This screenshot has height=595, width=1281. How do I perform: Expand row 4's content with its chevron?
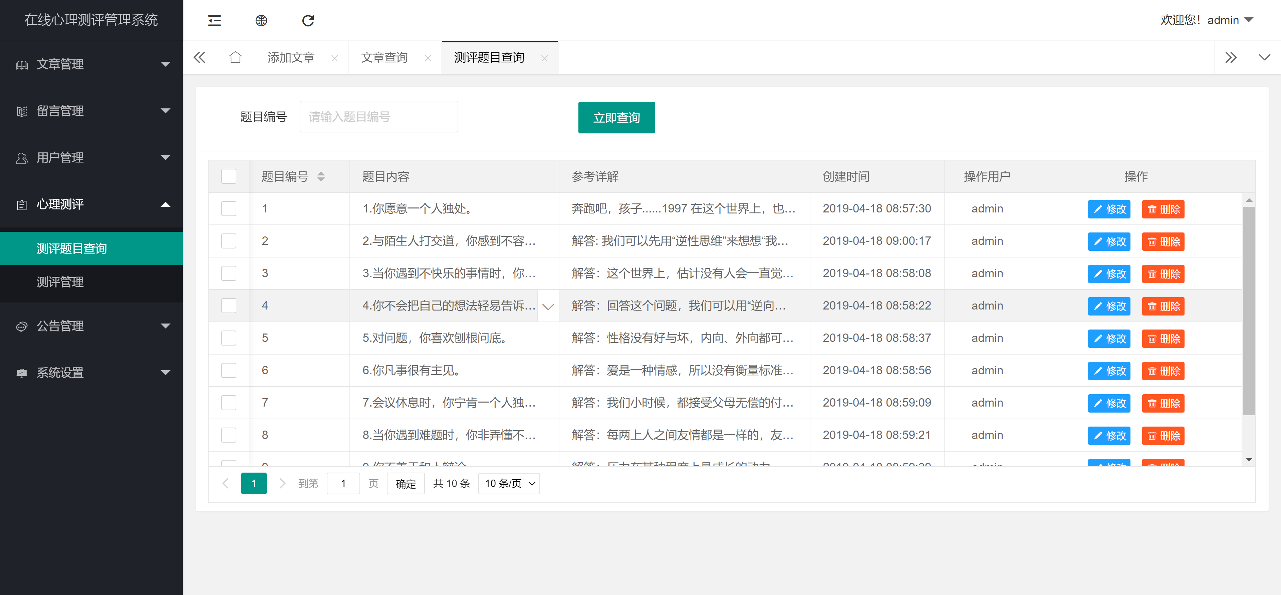pyautogui.click(x=547, y=306)
